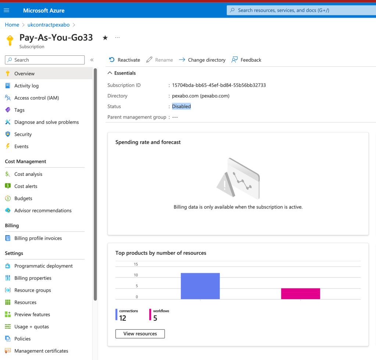The width and height of the screenshot is (376, 360).
Task: Click the subscription ID value text
Action: point(219,85)
